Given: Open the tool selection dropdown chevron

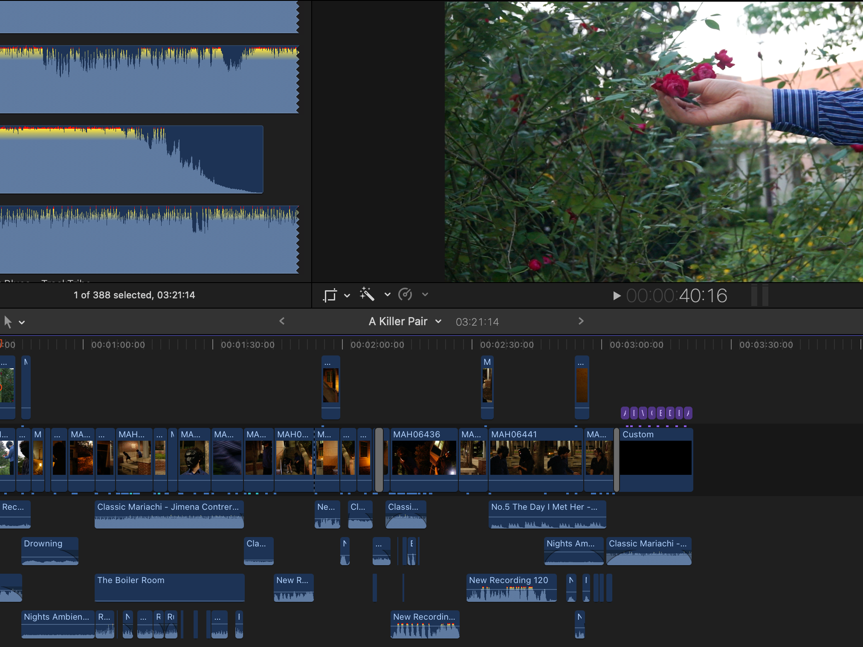Looking at the screenshot, I should coord(22,323).
